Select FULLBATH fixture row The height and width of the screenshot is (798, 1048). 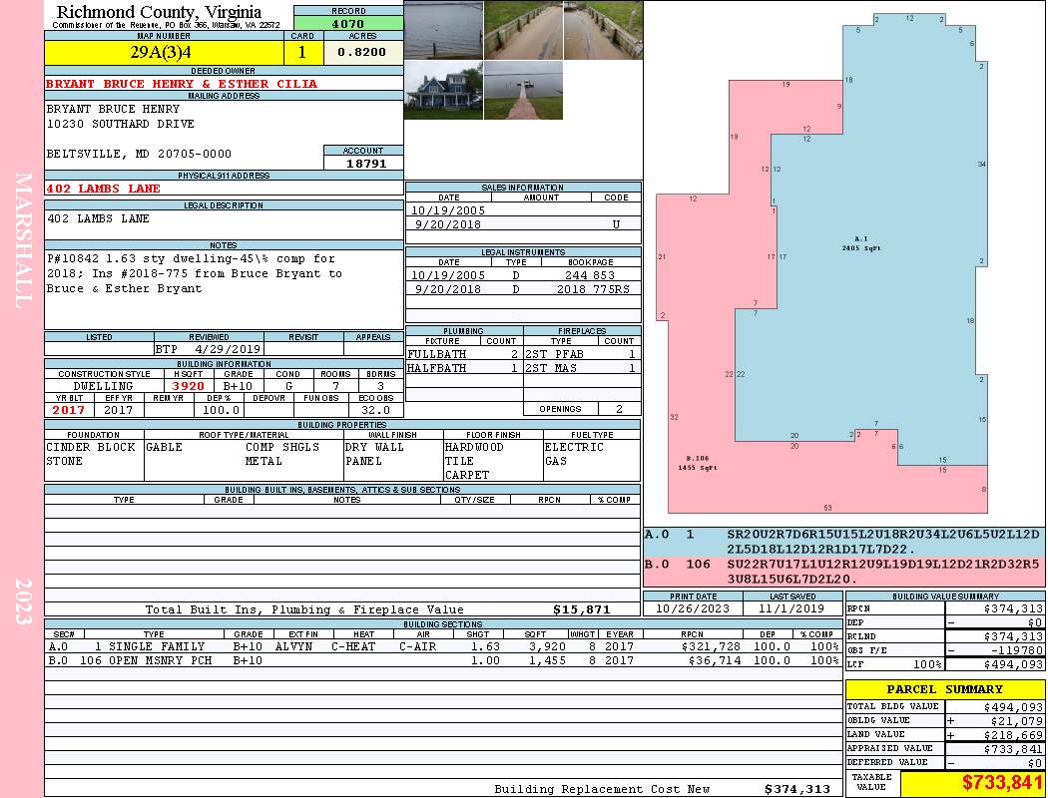(x=464, y=354)
